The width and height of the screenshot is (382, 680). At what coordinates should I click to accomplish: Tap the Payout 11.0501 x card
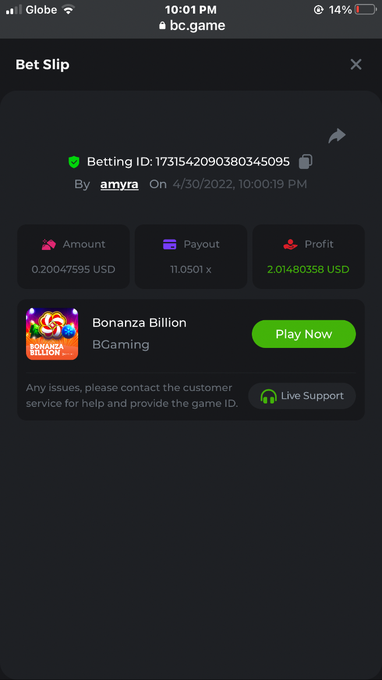click(x=191, y=257)
